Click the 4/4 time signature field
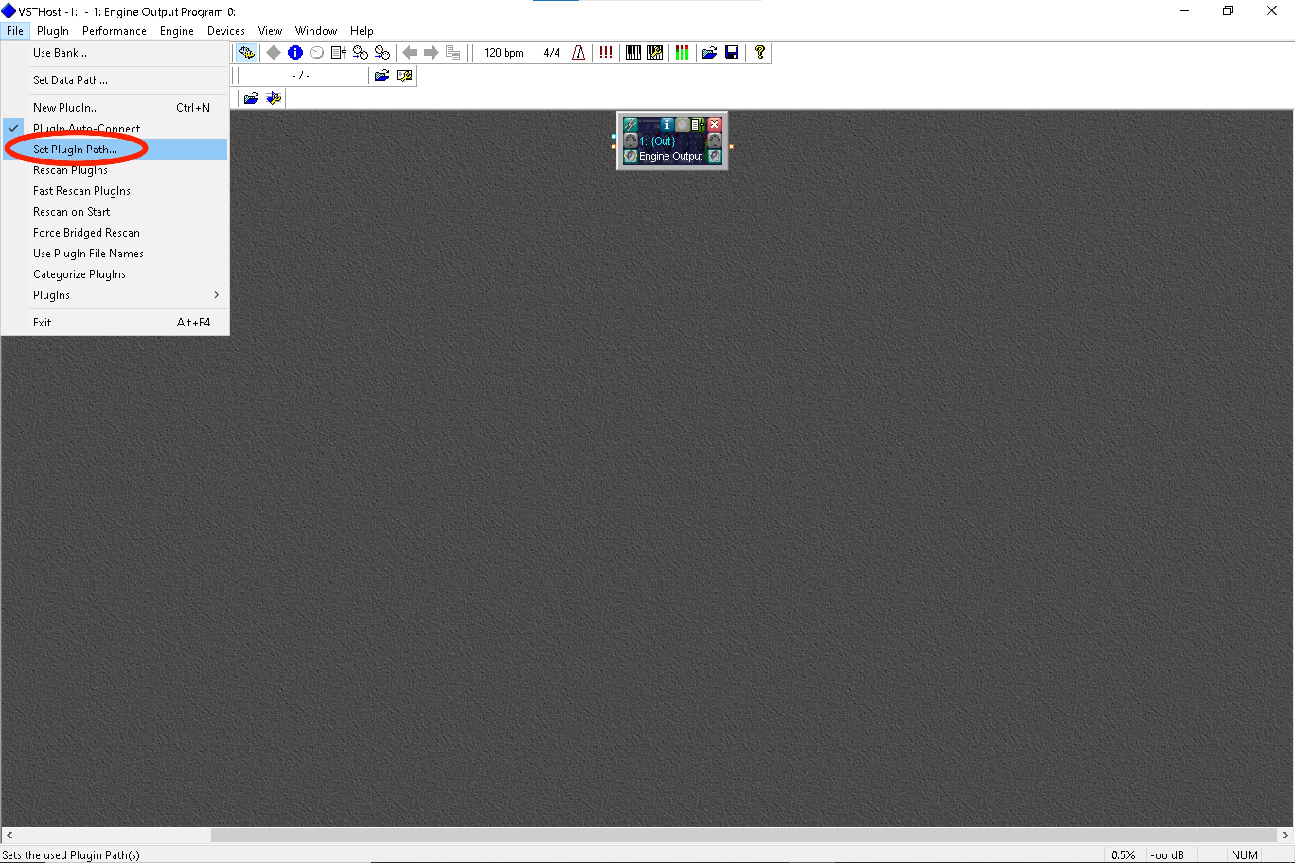The image size is (1295, 863). point(551,53)
